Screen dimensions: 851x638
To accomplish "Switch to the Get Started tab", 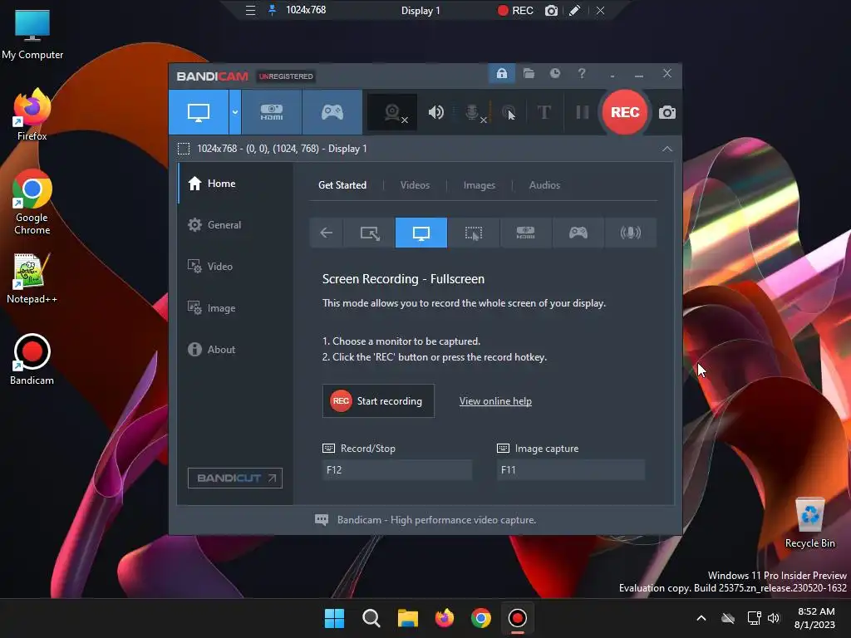I will tap(342, 185).
